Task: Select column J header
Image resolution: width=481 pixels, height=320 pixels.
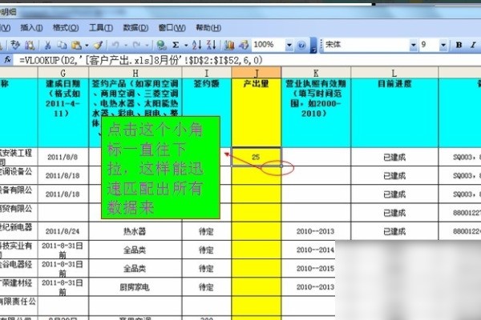Action: pos(257,73)
